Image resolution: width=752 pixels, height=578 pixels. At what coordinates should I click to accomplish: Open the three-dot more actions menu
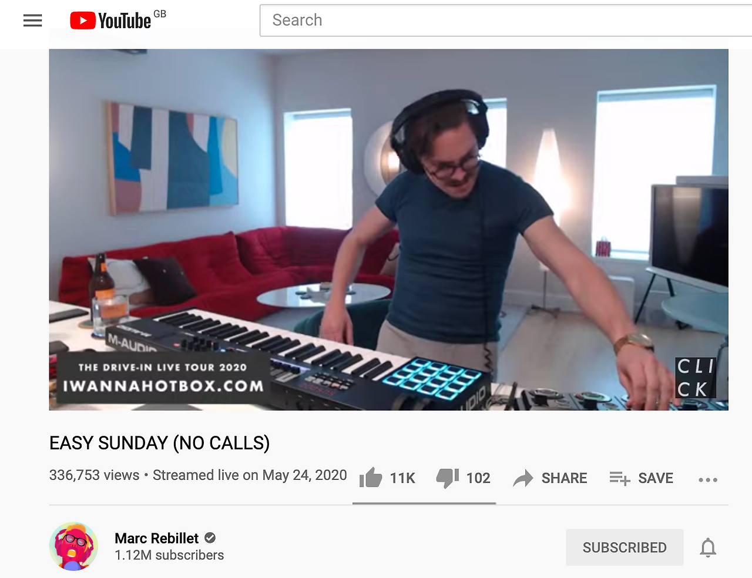[x=708, y=480]
